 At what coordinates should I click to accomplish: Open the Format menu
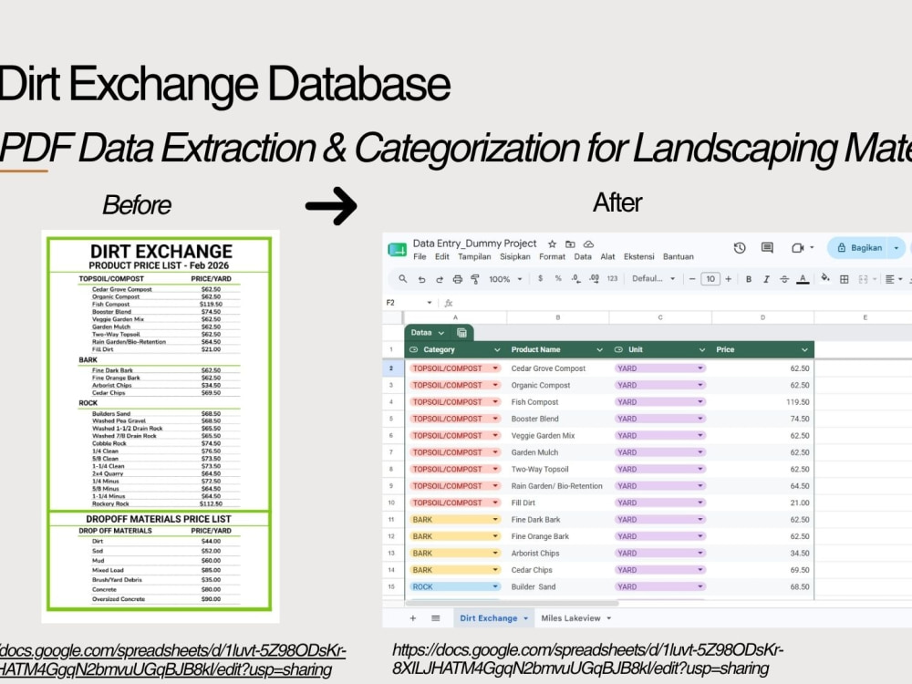coord(552,256)
